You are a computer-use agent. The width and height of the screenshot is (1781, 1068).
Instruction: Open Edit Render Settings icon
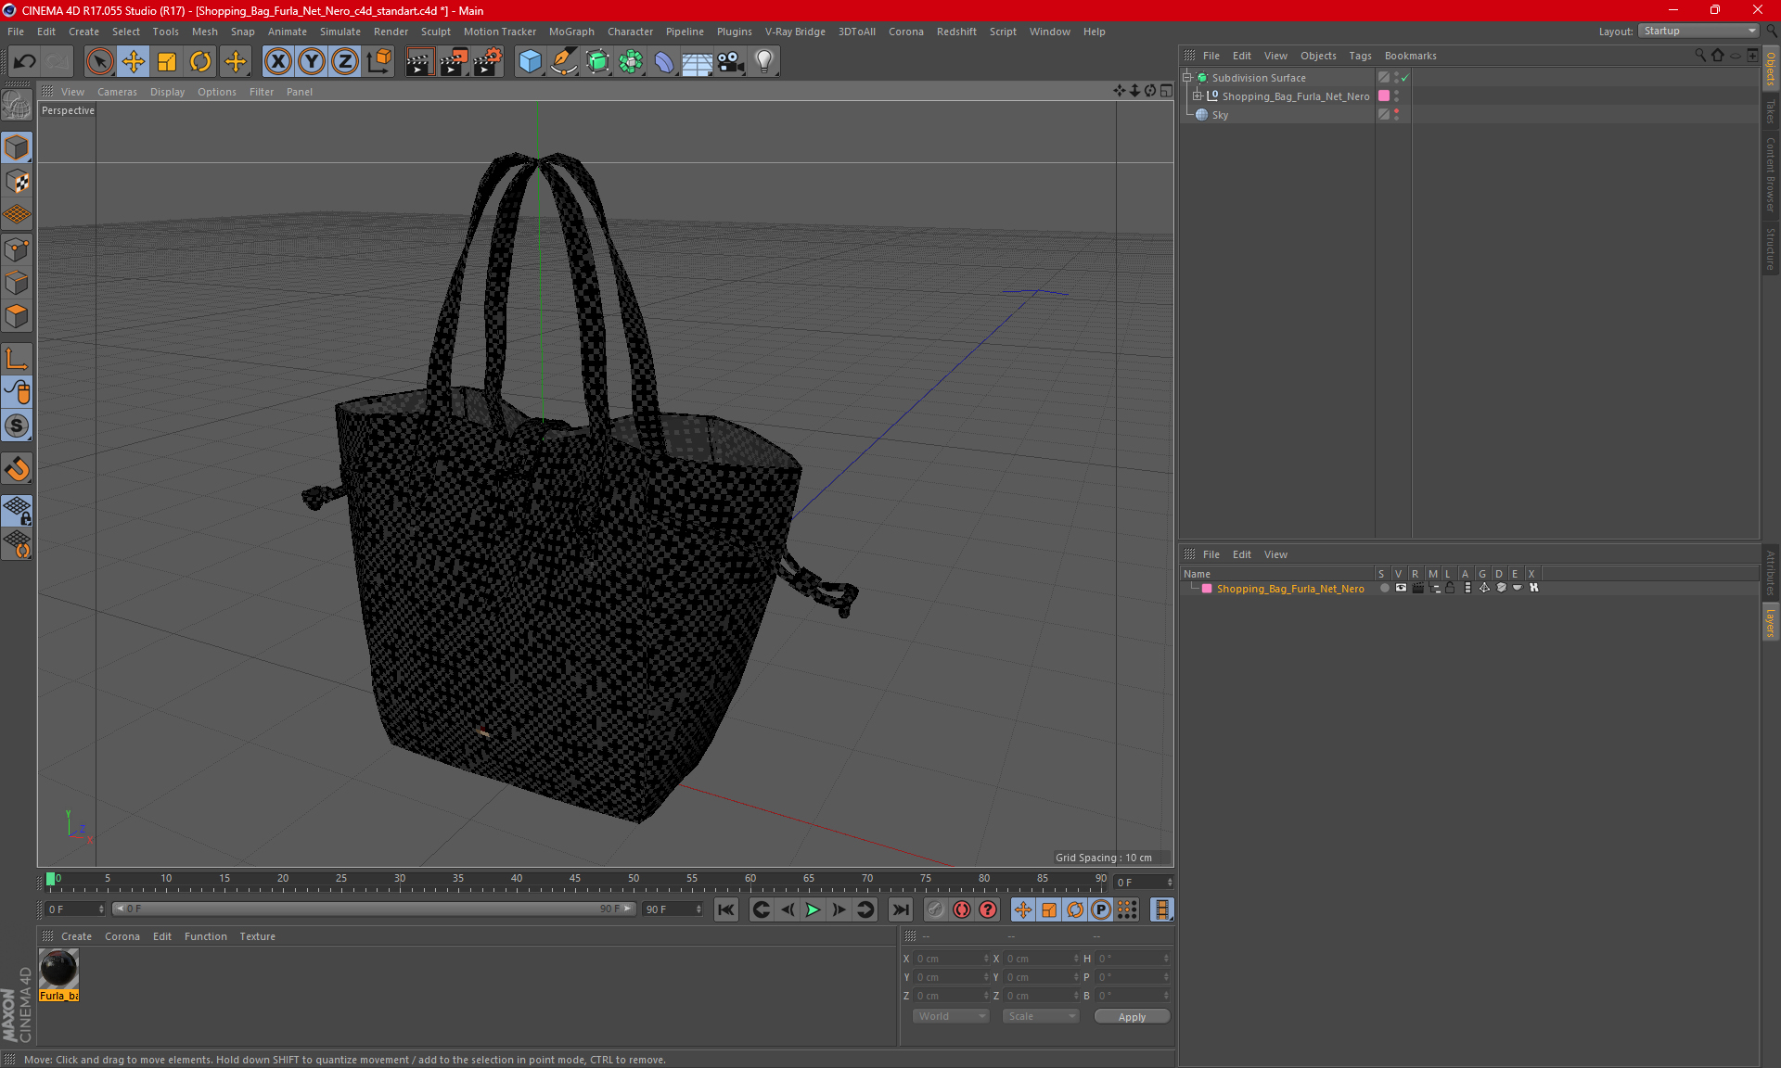click(x=488, y=61)
